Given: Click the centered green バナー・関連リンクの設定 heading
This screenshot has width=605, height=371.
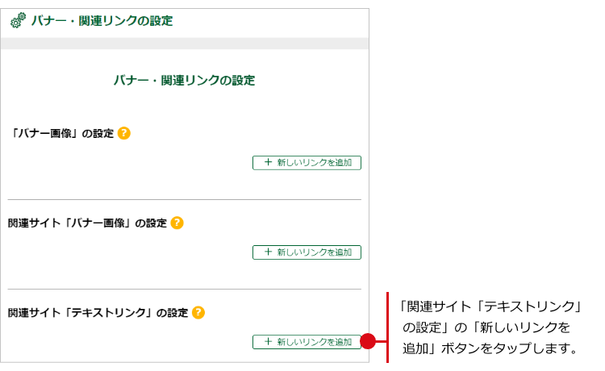Looking at the screenshot, I should 185,81.
